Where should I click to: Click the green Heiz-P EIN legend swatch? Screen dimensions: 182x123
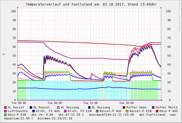click(5, 115)
